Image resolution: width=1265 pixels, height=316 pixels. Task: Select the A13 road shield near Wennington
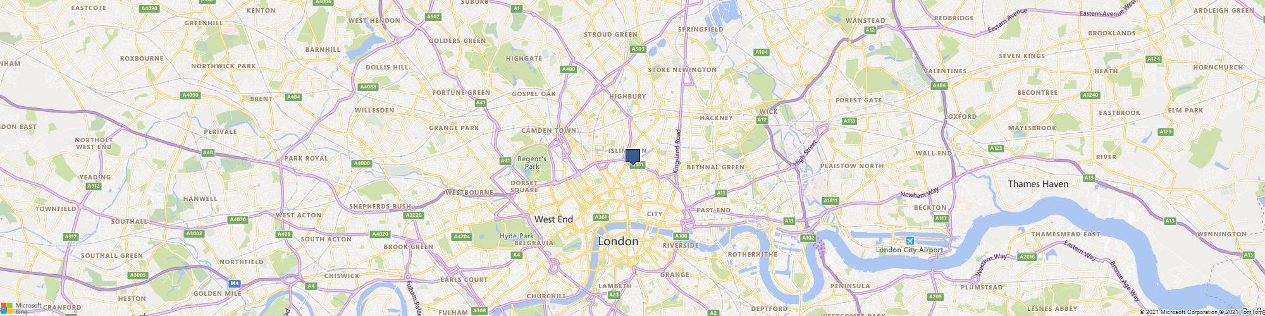pyautogui.click(x=1247, y=255)
